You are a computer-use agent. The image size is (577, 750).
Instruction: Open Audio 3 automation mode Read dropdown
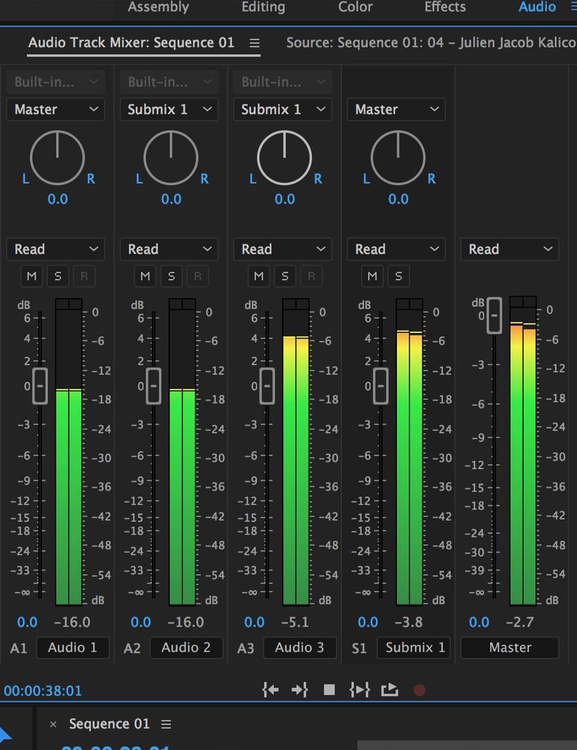click(x=283, y=249)
